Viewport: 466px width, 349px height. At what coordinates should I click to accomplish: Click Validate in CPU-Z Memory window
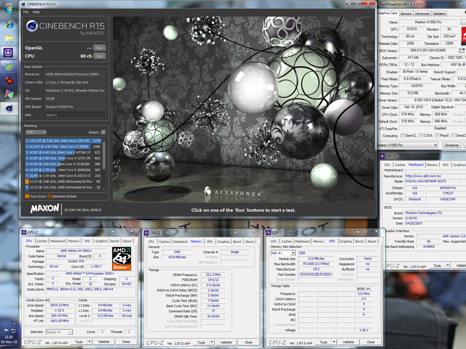(x=226, y=342)
